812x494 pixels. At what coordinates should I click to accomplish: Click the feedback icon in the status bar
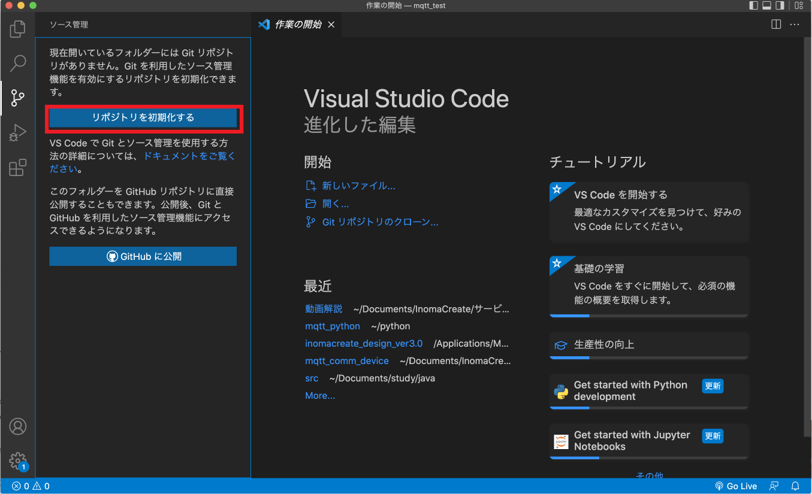click(774, 486)
